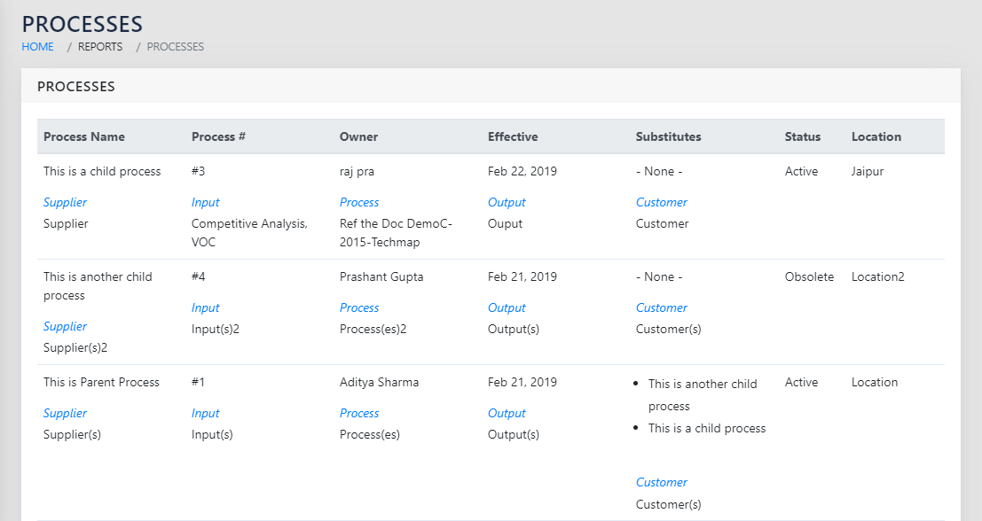Open Supplier link above Supplier(s)2
Viewport: 982px width, 521px height.
[65, 326]
